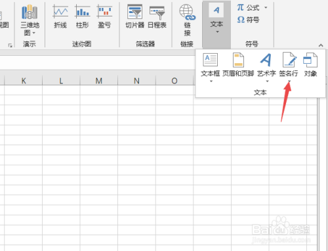Select column K header
This screenshot has width=328, height=251.
(x=24, y=81)
